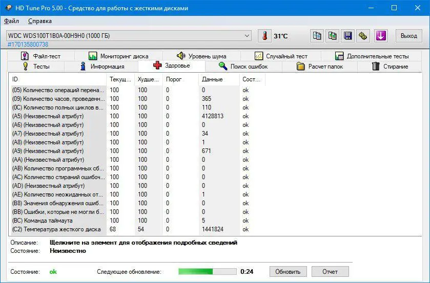Open the Расчет папок tab

pyautogui.click(x=320, y=67)
